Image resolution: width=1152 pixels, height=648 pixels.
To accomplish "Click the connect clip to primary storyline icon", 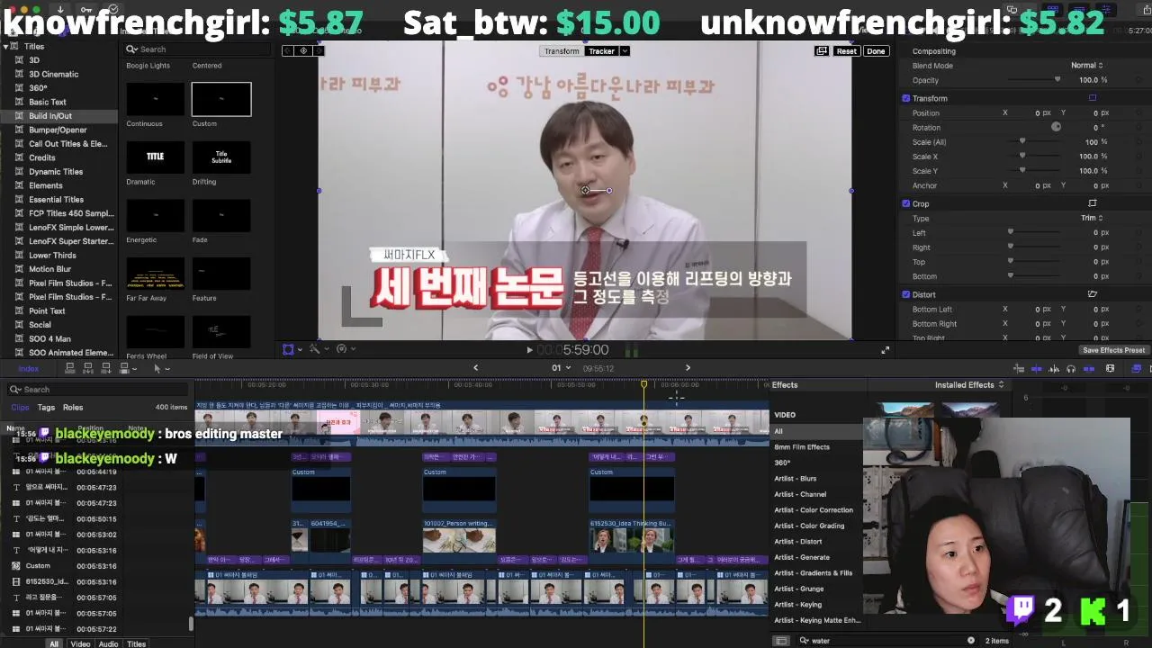I will click(x=71, y=368).
